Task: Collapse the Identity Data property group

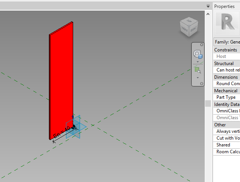Action: coord(227,104)
